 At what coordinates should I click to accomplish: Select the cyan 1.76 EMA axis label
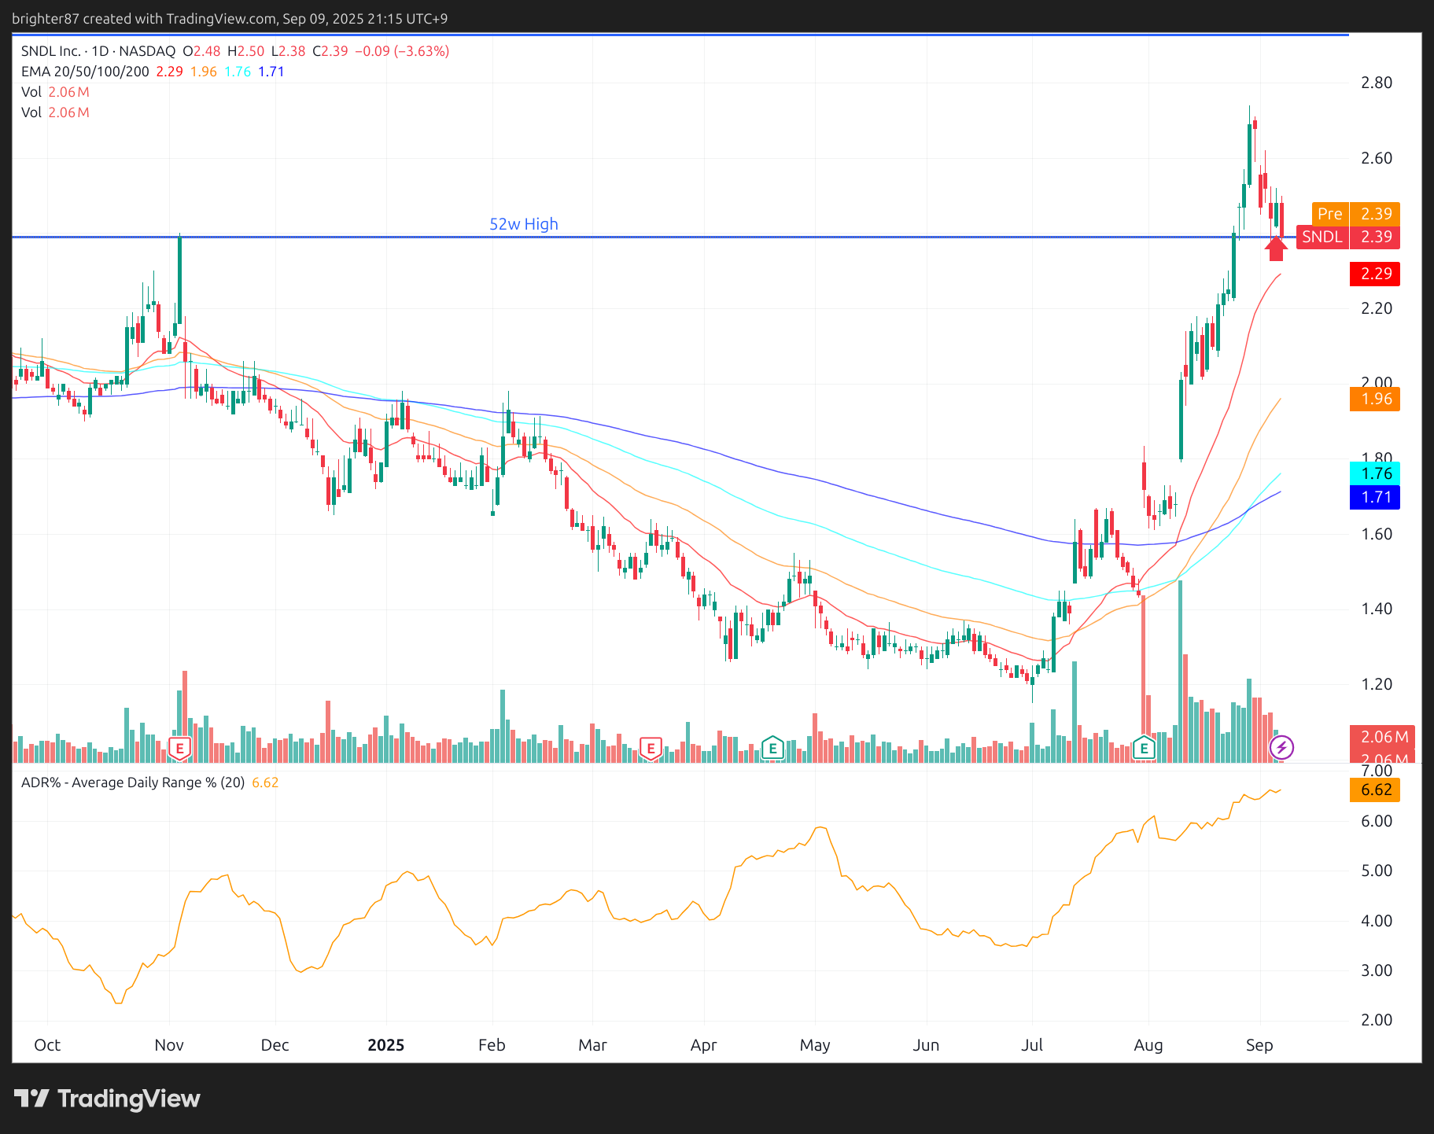tap(1375, 473)
